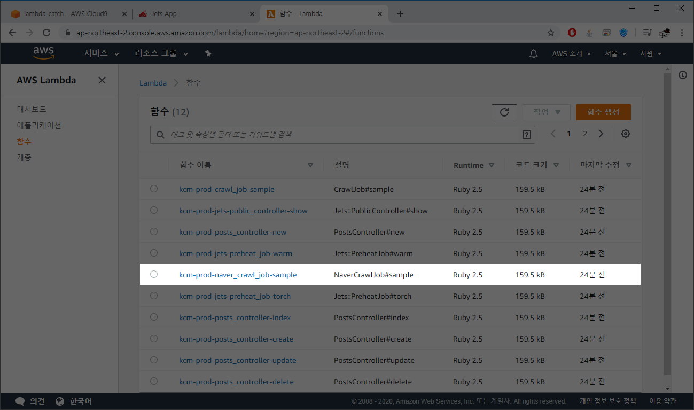Image resolution: width=694 pixels, height=410 pixels.
Task: Select radio for kcm-prod-posts_controller-update
Action: point(154,360)
